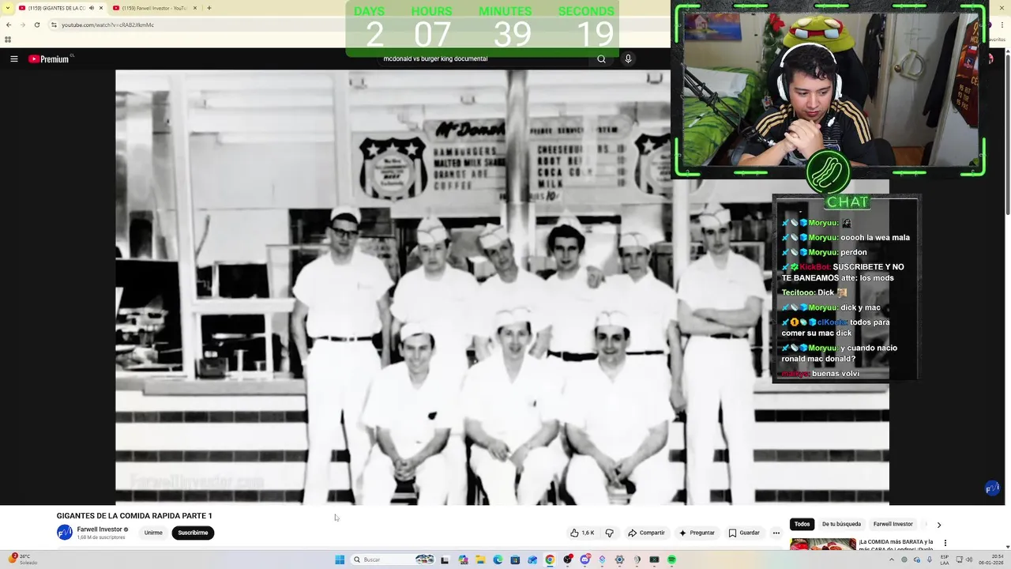
Task: Select the De tu búsqueda chip
Action: click(841, 524)
